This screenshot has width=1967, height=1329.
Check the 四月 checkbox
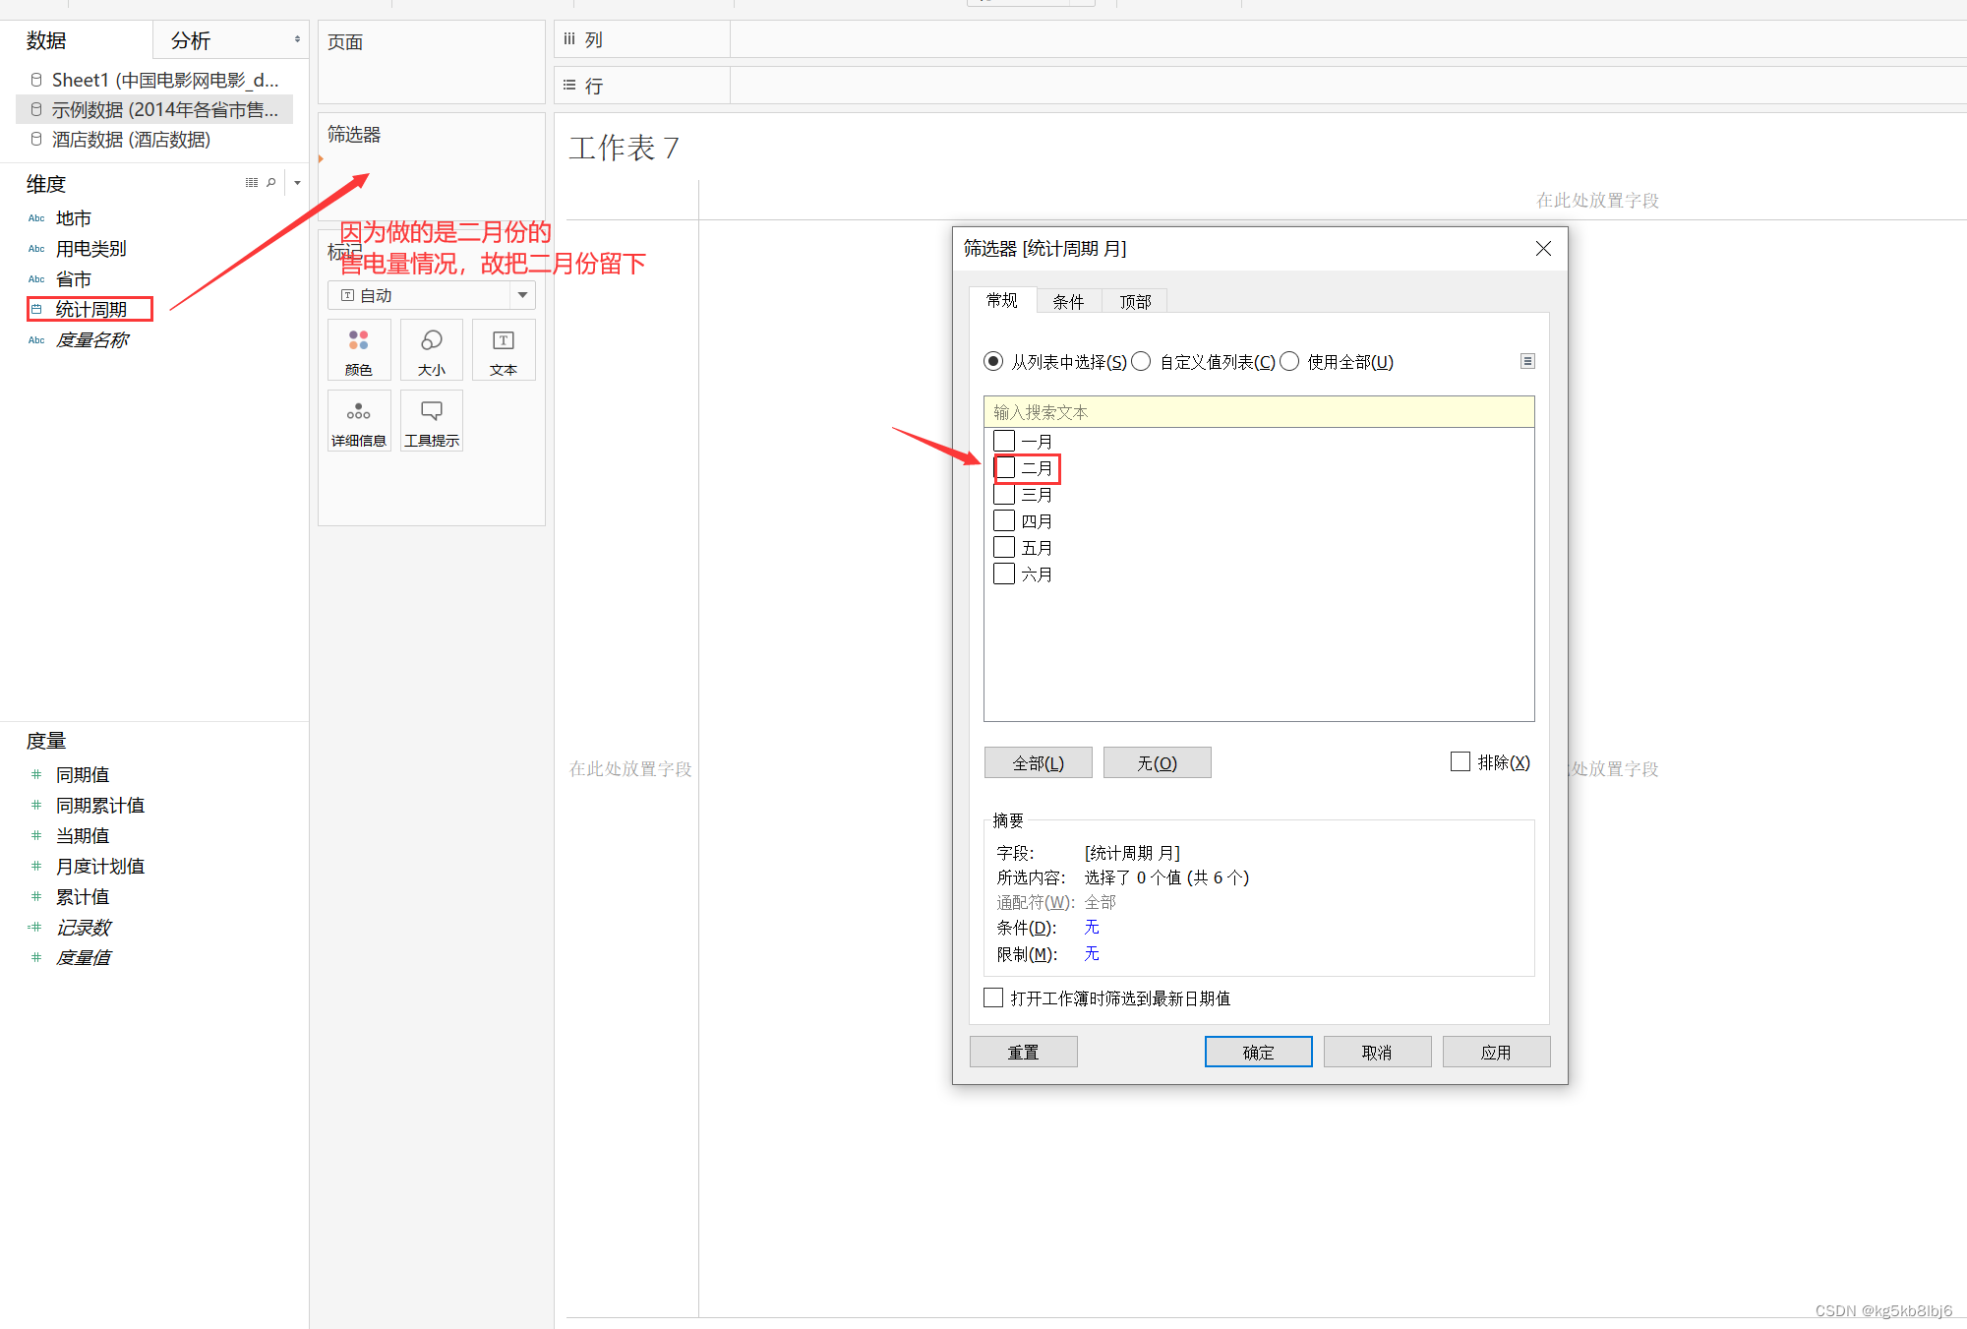tap(1004, 520)
